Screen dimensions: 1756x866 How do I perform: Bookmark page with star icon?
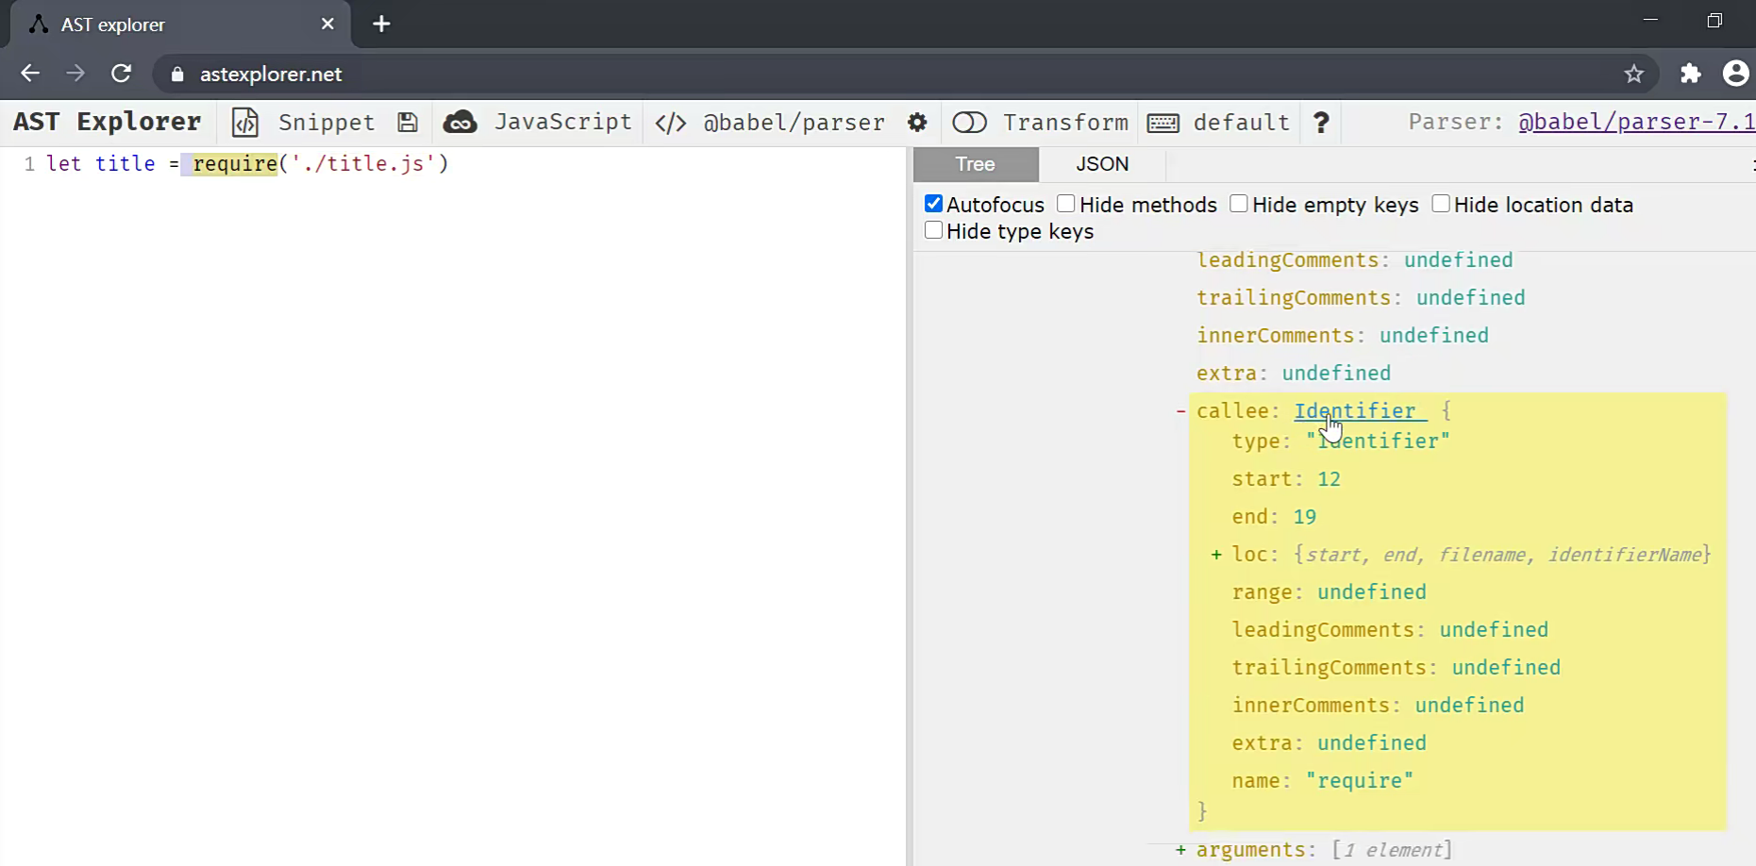click(x=1633, y=74)
